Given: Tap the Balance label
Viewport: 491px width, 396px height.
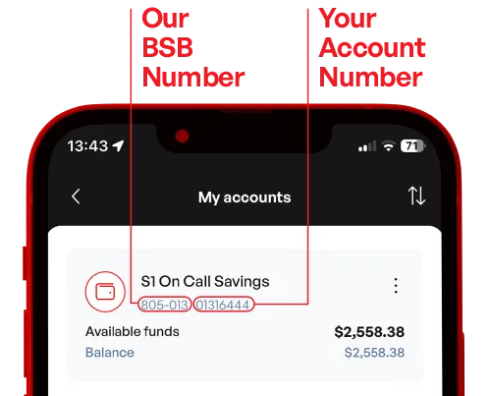Looking at the screenshot, I should click(x=110, y=353).
